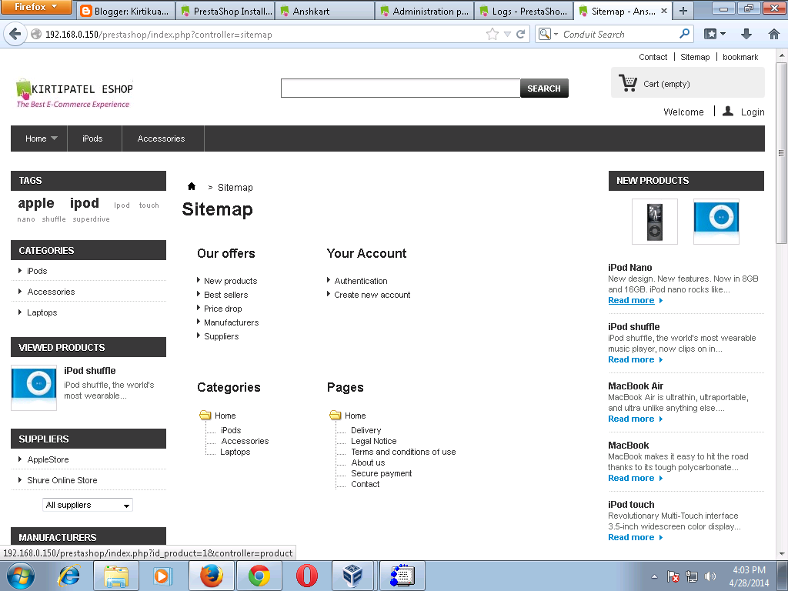Open iPods in the top menu
Screen dimensions: 788x591
(x=92, y=139)
